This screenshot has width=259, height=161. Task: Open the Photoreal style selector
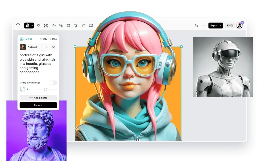[34, 47]
